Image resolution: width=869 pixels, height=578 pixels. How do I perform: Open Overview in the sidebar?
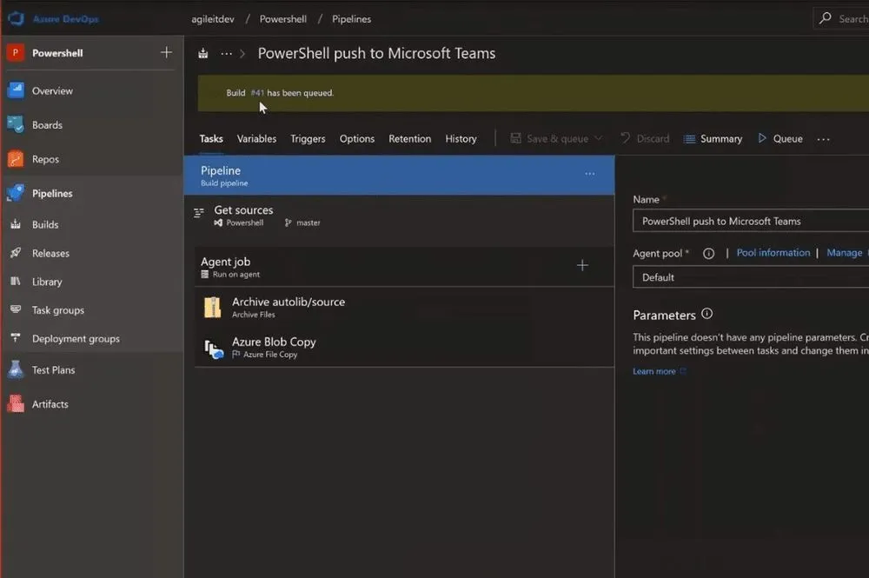coord(52,91)
